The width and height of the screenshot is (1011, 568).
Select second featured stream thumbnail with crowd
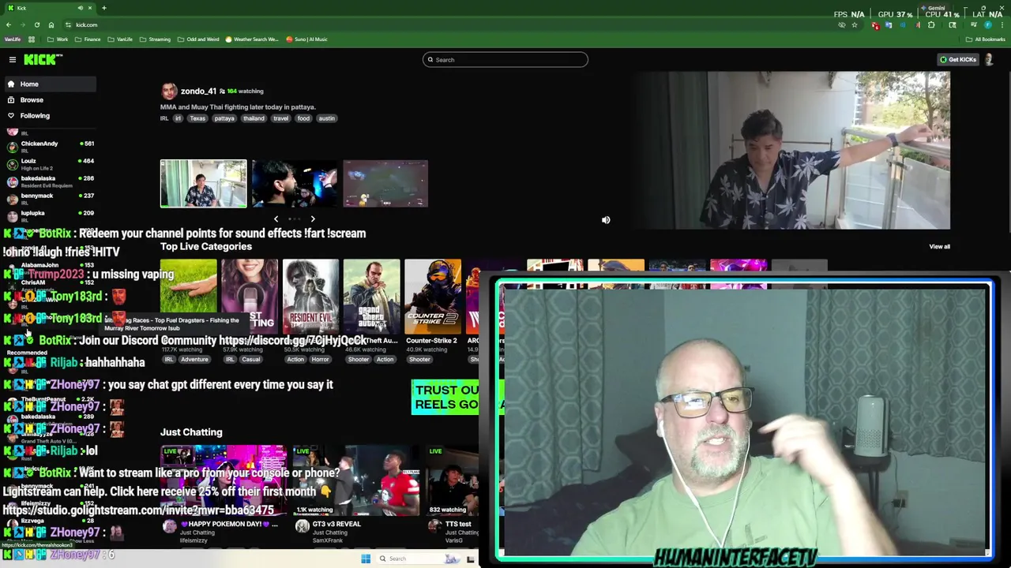(294, 184)
